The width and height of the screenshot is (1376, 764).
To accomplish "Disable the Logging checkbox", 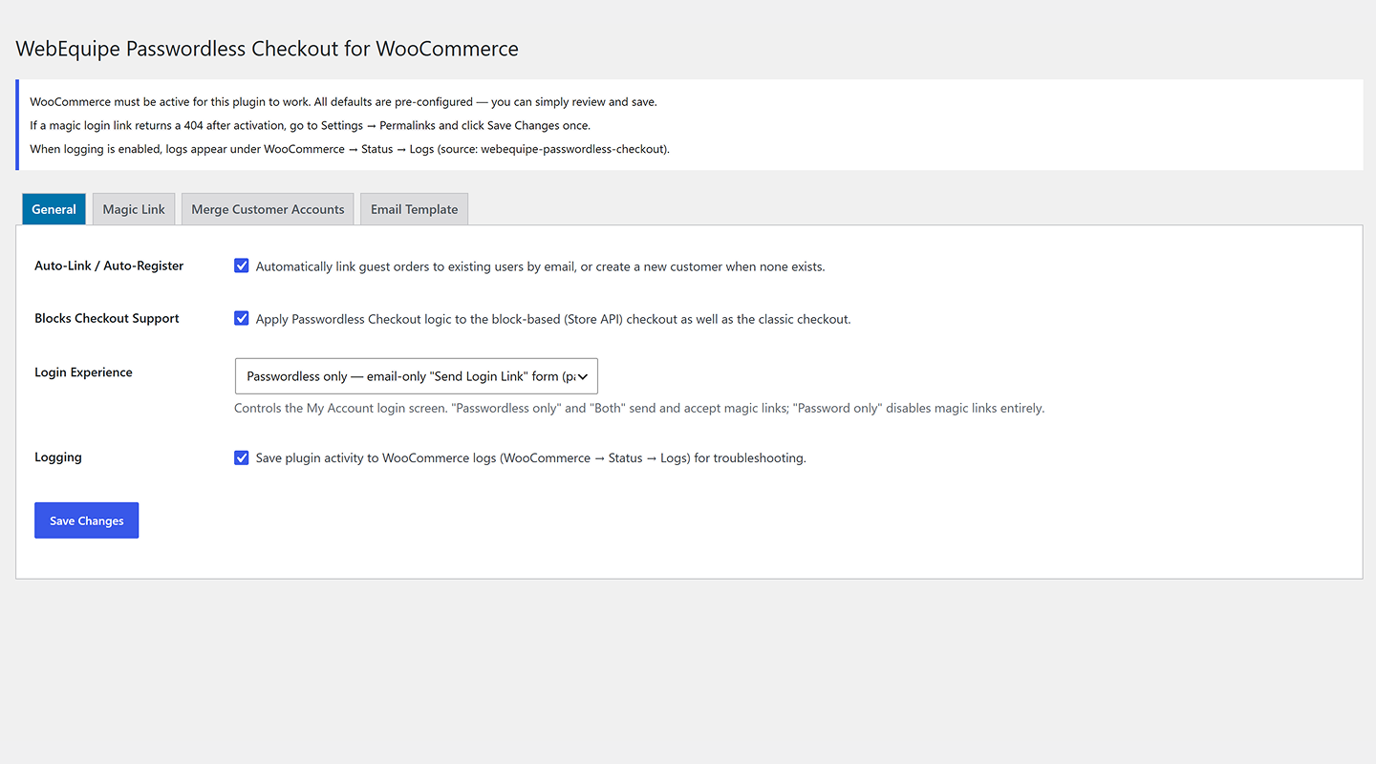I will pos(242,457).
